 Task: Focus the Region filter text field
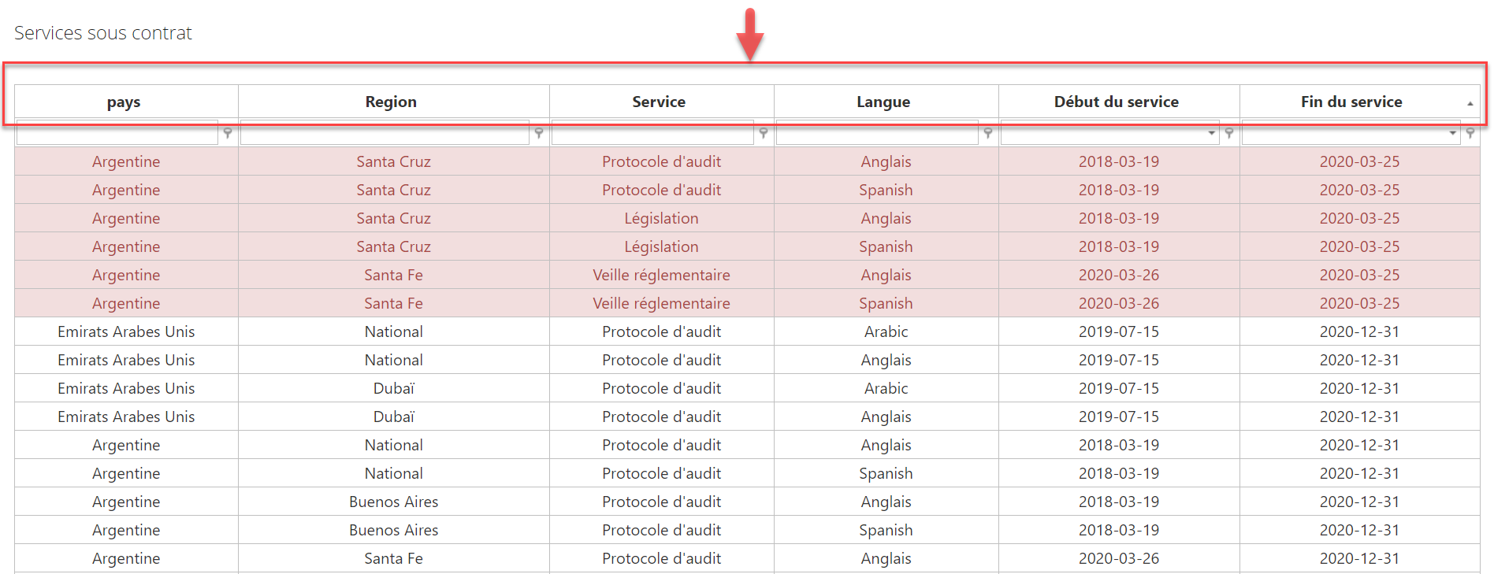click(x=385, y=133)
